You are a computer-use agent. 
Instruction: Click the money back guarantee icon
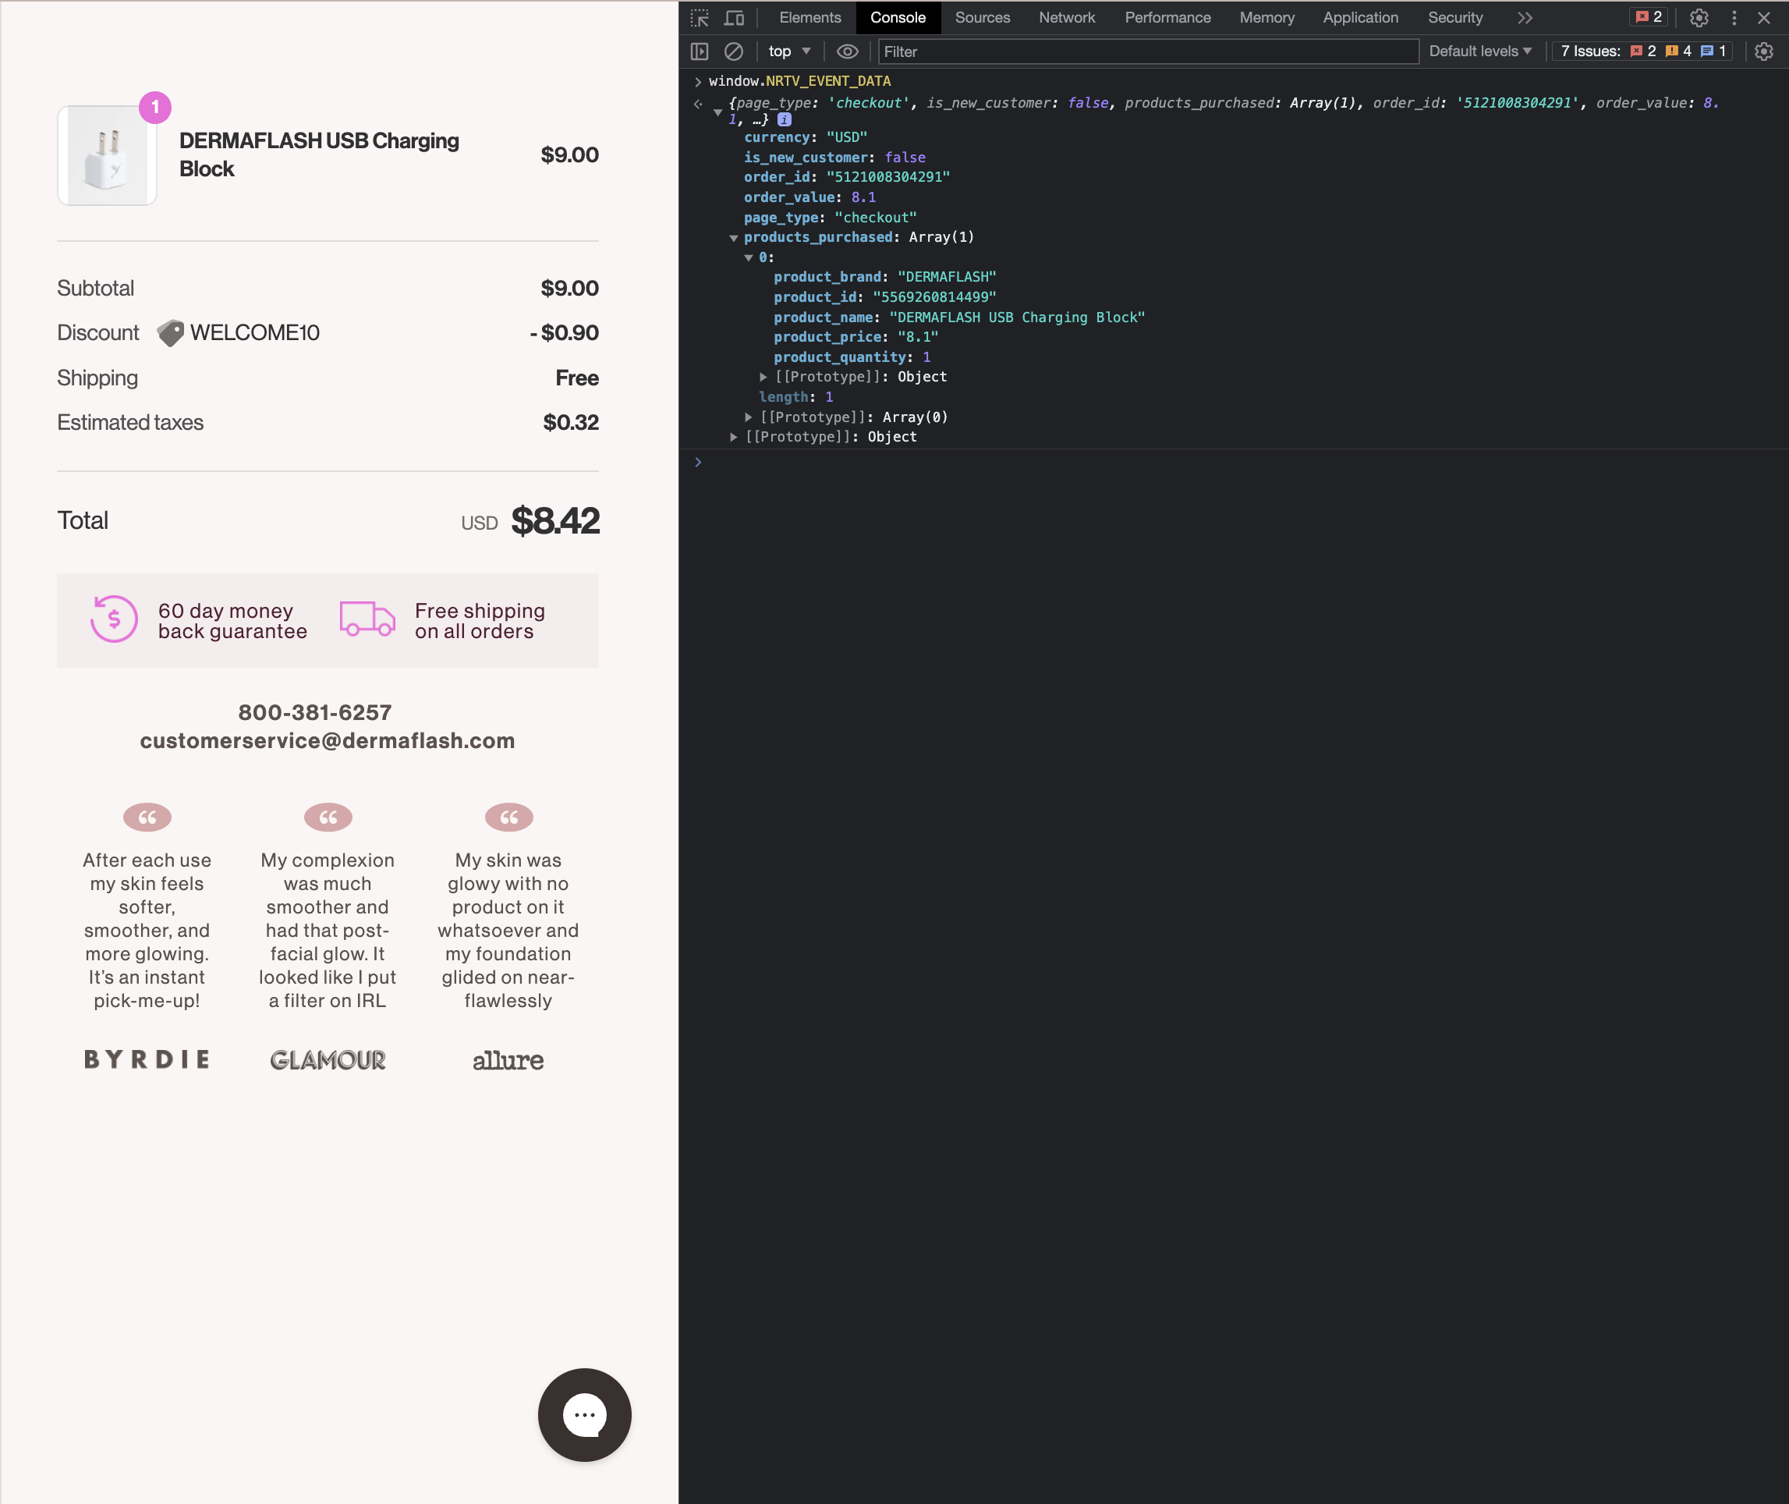pos(114,619)
